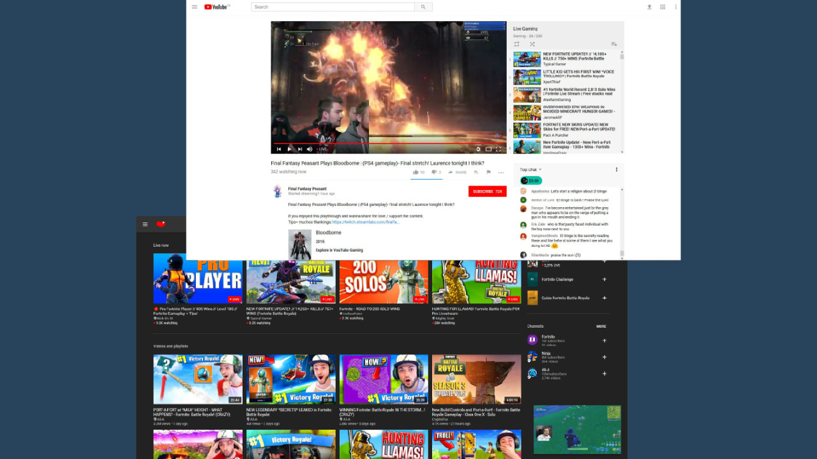The width and height of the screenshot is (817, 459).
Task: Report the video with flag icon
Action: pyautogui.click(x=488, y=172)
